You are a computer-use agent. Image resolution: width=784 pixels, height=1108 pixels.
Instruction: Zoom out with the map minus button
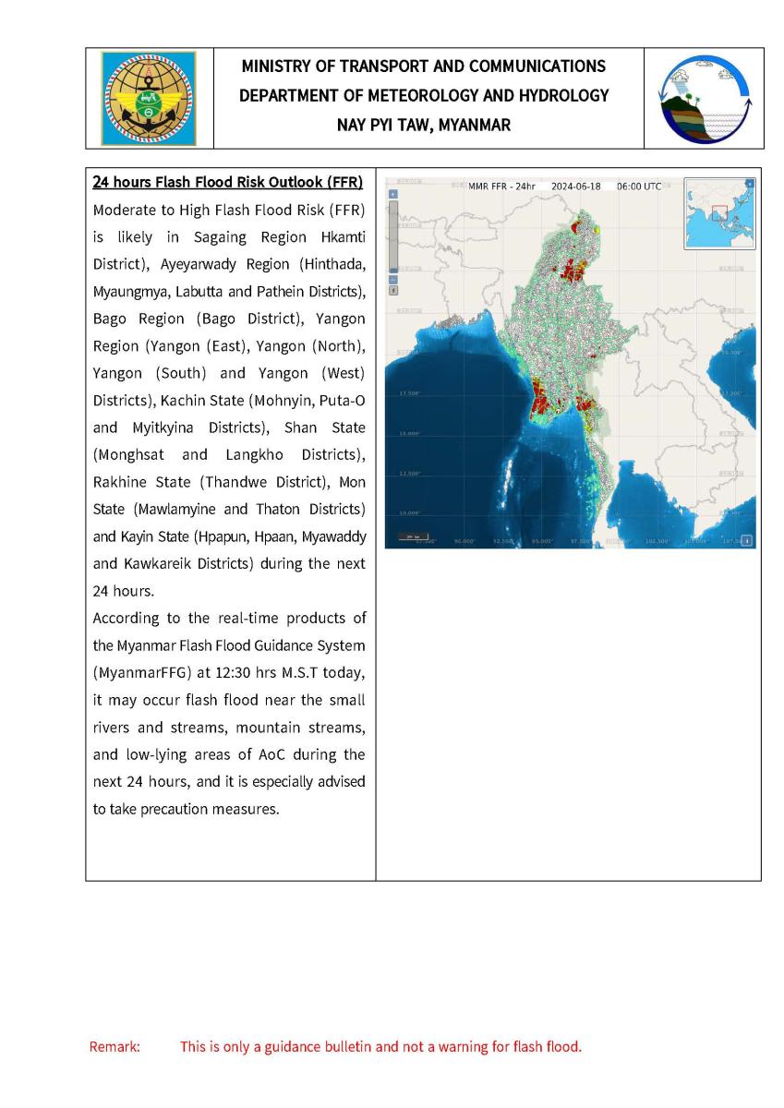[393, 279]
